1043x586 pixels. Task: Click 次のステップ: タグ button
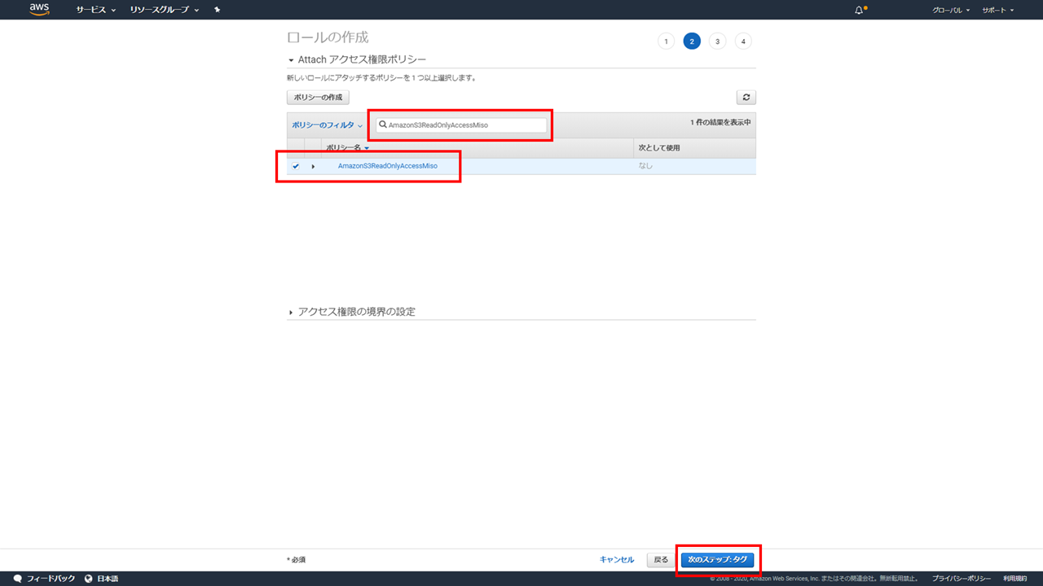[717, 560]
